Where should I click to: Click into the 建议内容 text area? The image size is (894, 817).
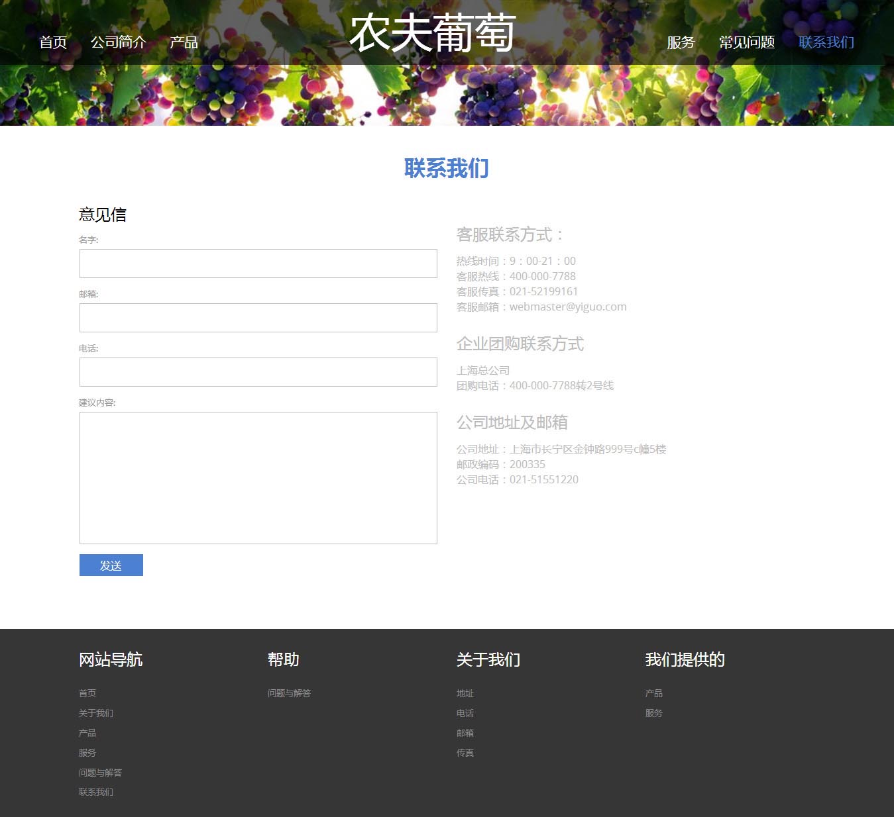pos(258,478)
